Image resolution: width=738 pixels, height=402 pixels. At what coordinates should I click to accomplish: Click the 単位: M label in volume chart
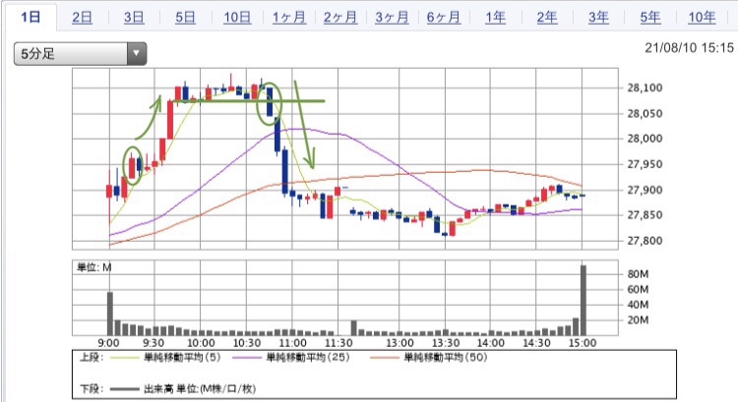(x=94, y=267)
